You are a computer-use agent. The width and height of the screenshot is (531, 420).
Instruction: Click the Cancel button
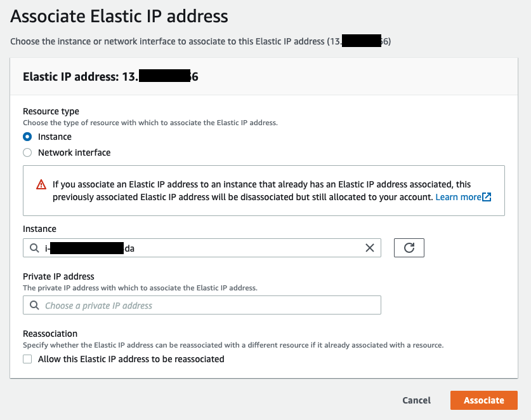click(x=417, y=400)
